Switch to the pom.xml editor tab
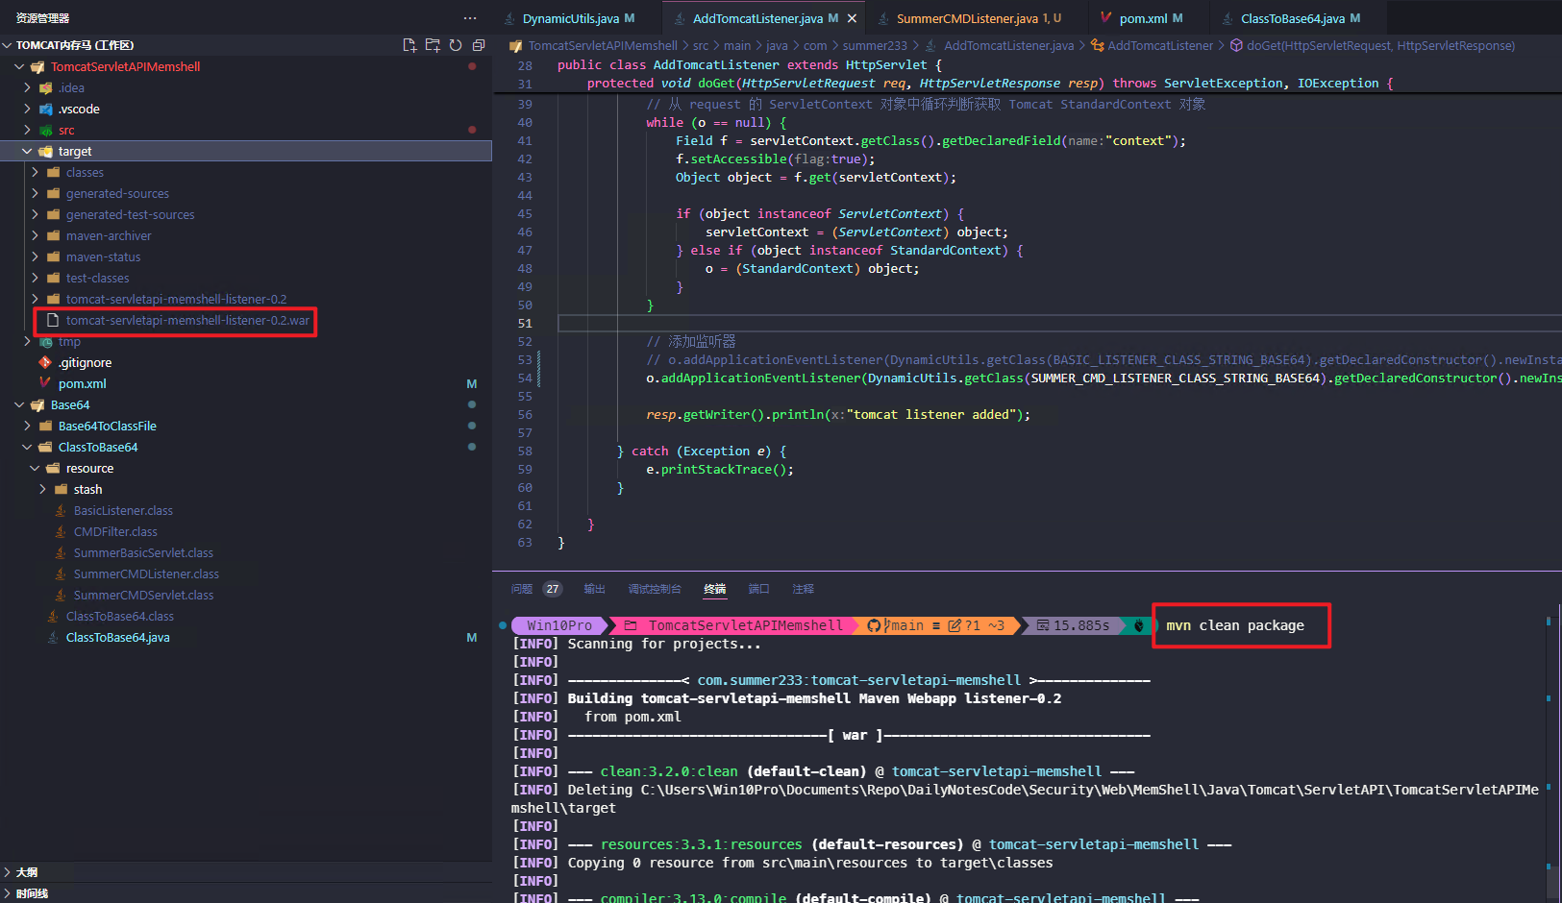This screenshot has height=903, width=1562. pyautogui.click(x=1142, y=18)
